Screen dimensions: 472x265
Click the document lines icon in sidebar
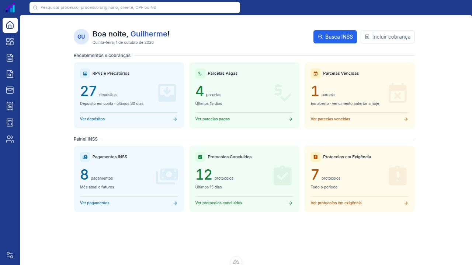pyautogui.click(x=10, y=58)
